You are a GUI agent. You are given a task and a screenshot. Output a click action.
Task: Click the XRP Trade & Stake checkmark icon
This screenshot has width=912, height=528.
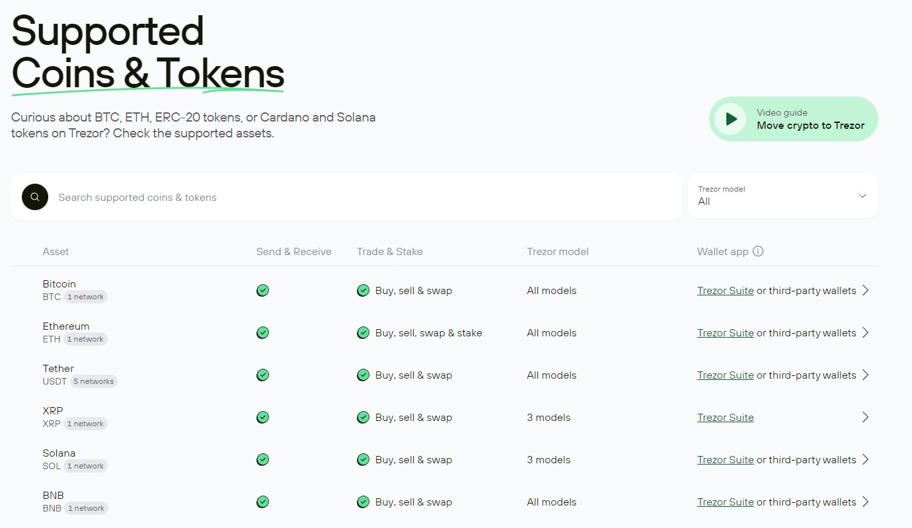click(363, 418)
